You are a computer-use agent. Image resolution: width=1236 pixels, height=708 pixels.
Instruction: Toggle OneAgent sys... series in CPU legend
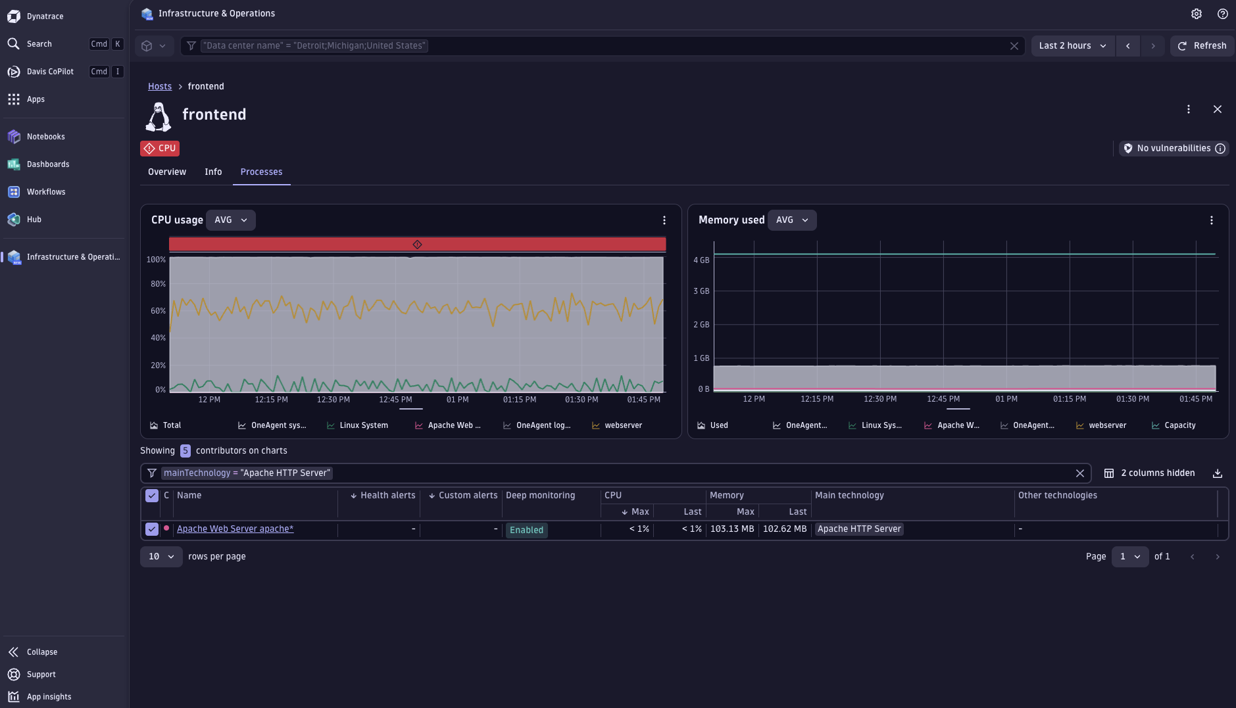click(272, 425)
